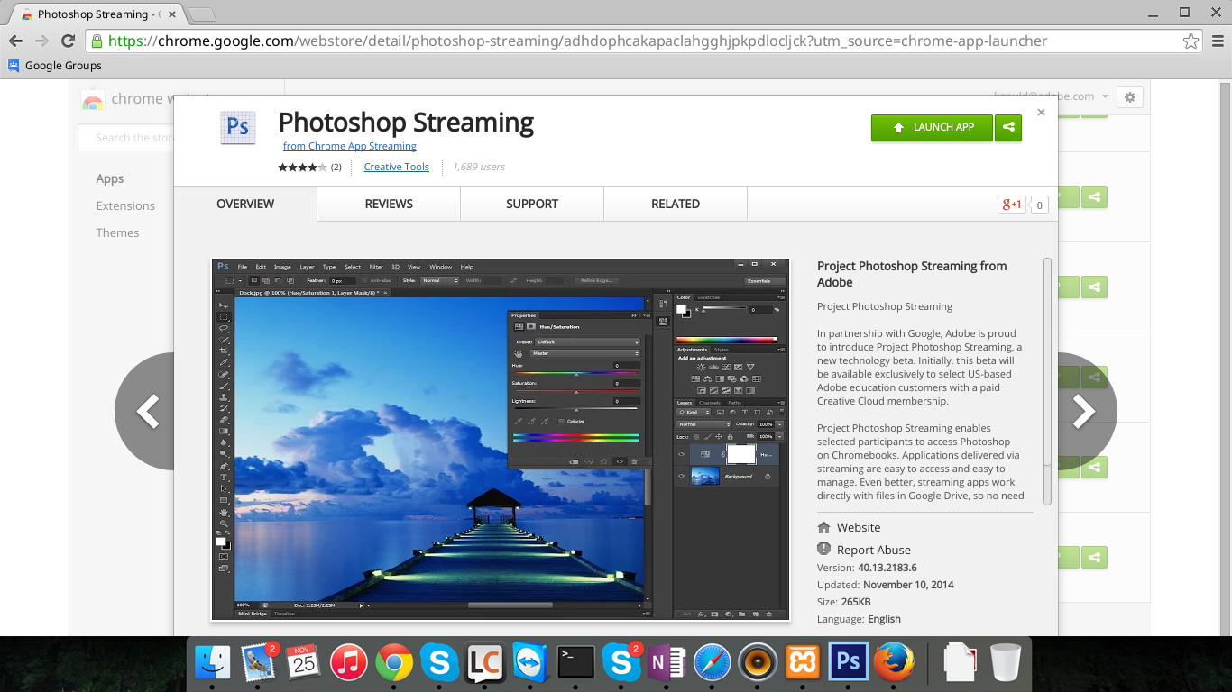Screen dimensions: 1232x692
Task: Click the Search the store field
Action: pos(126,137)
